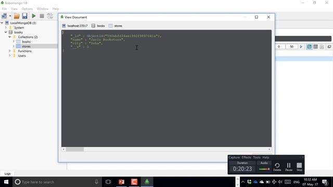Open the recorder Help menu
The image size is (333, 187).
[266, 157]
